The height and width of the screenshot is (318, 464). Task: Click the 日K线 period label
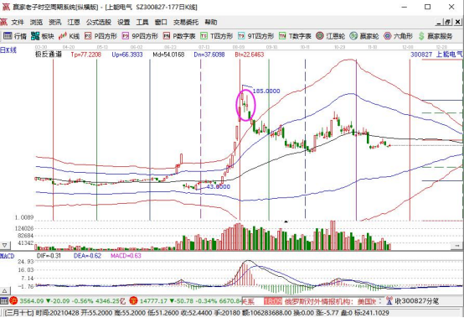point(8,50)
